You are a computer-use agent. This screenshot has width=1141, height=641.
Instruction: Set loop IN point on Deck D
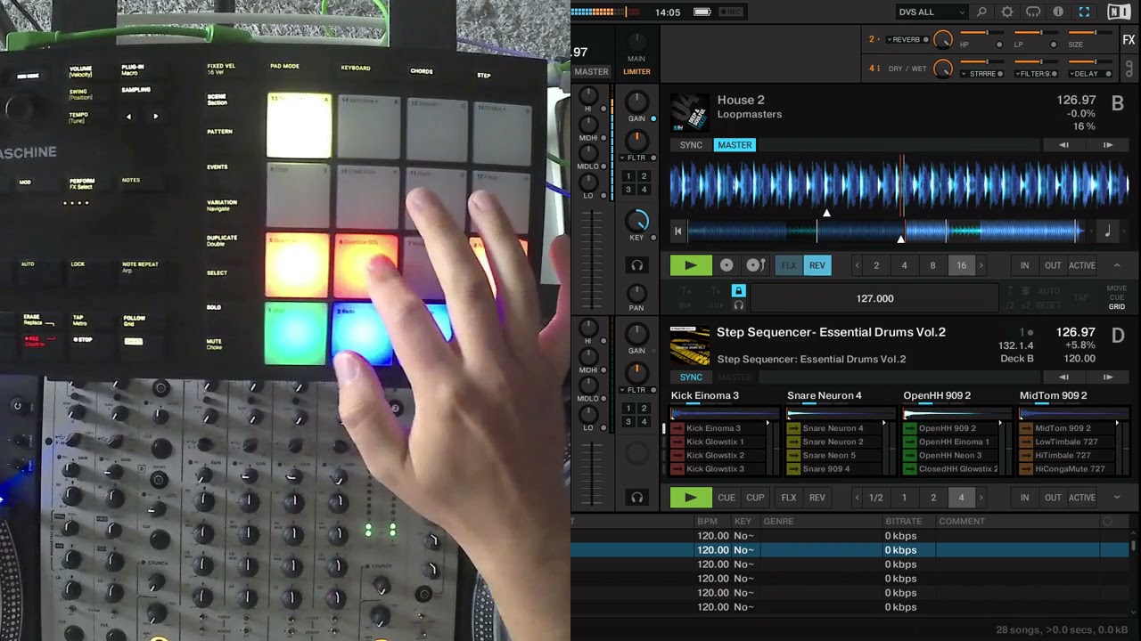[x=1024, y=498]
